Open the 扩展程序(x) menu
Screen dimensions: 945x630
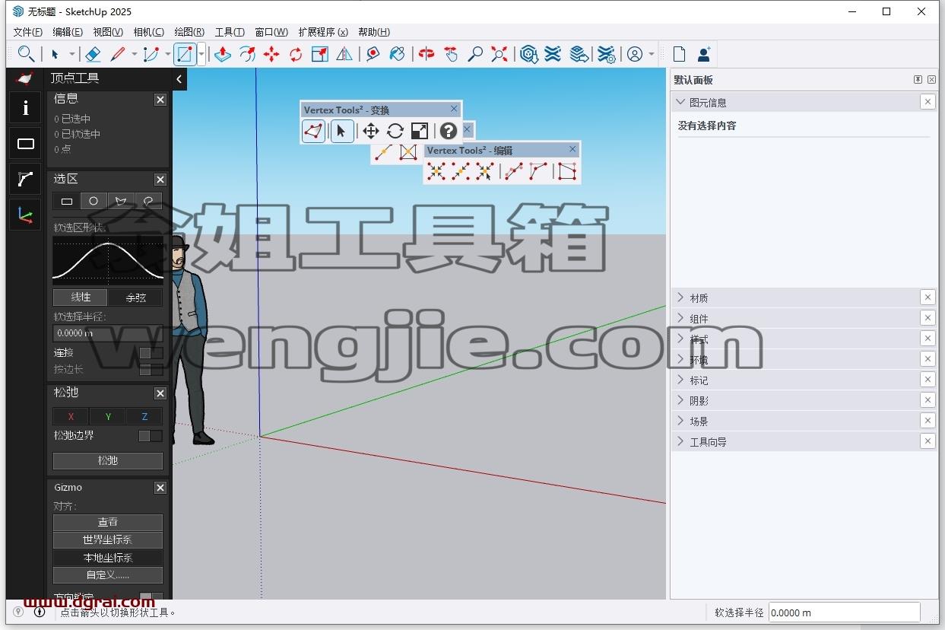pos(323,32)
